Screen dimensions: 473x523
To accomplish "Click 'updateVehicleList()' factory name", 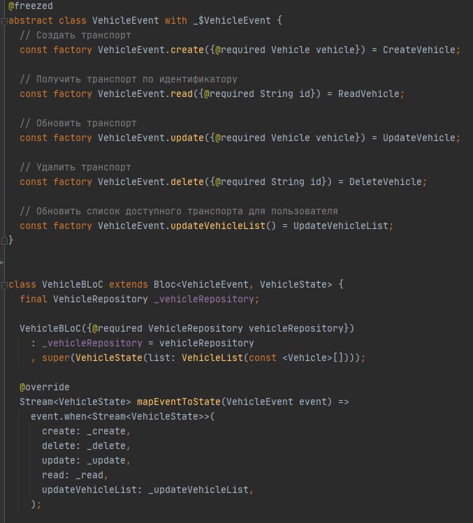I will pos(224,226).
